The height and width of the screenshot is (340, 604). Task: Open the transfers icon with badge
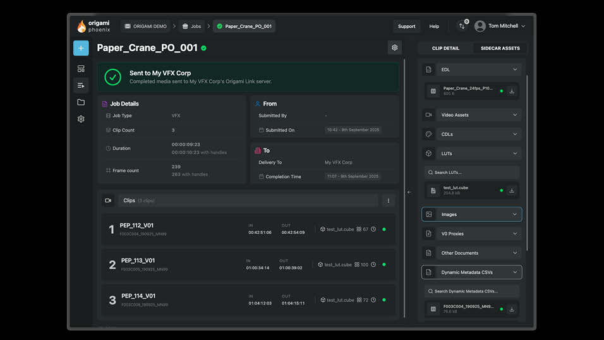[462, 26]
